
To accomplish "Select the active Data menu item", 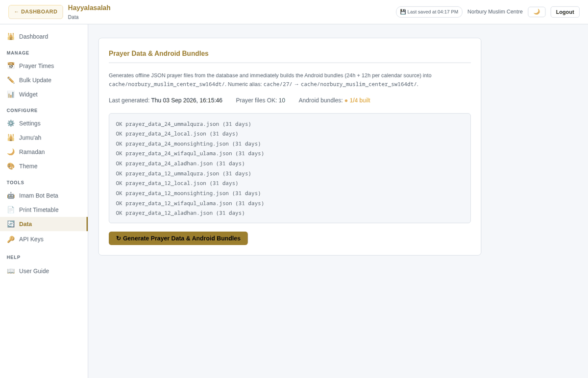I will pos(44,224).
